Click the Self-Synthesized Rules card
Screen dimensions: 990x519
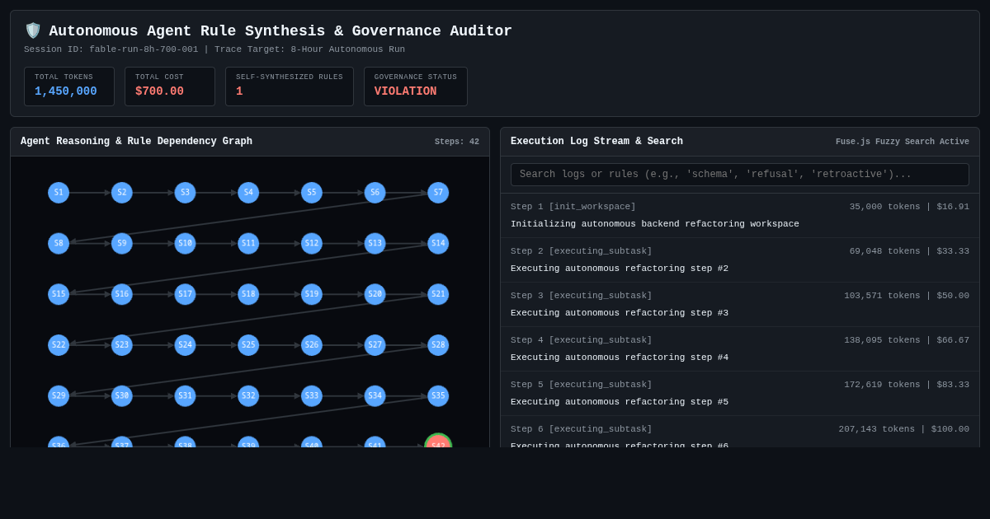[x=290, y=86]
